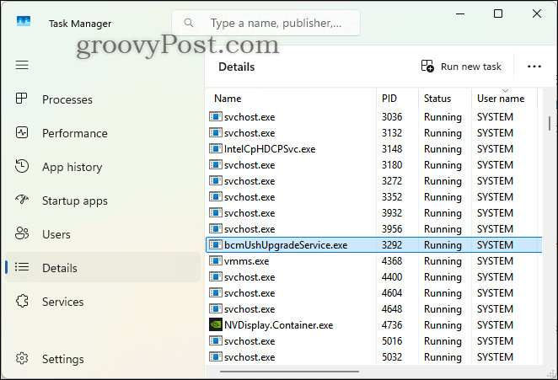This screenshot has height=380, width=558.
Task: Open the Processes page
Action: [x=103, y=99]
